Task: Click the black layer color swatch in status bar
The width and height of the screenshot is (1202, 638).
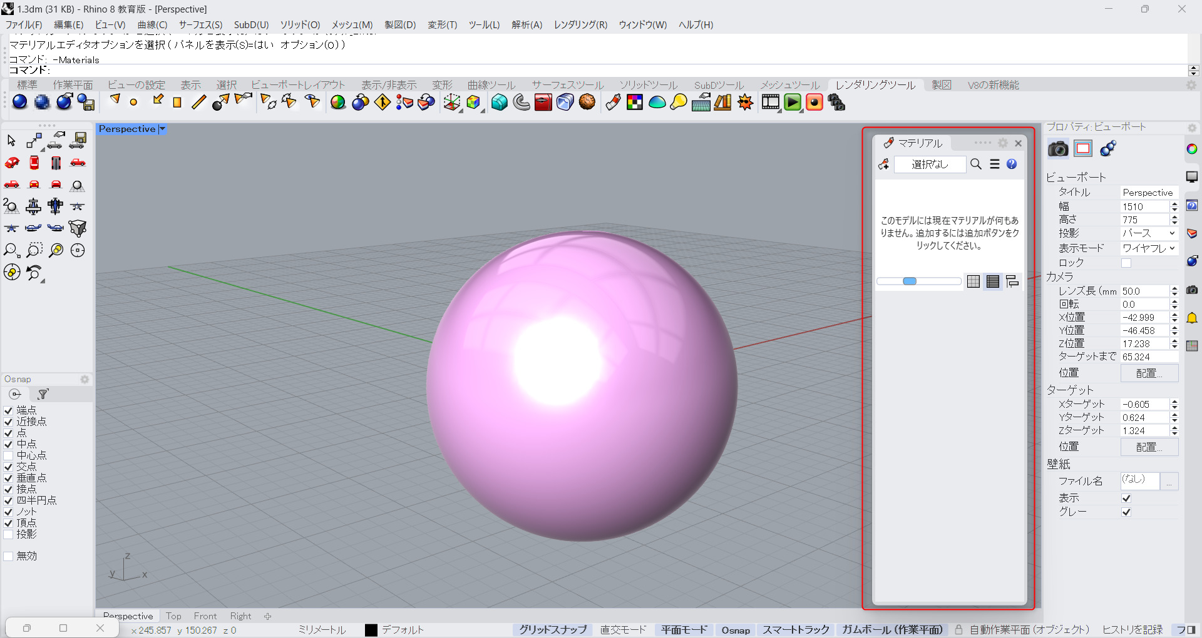Action: point(371,630)
